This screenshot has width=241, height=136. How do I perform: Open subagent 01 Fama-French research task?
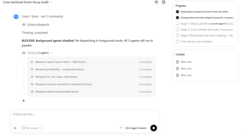pos(91,62)
